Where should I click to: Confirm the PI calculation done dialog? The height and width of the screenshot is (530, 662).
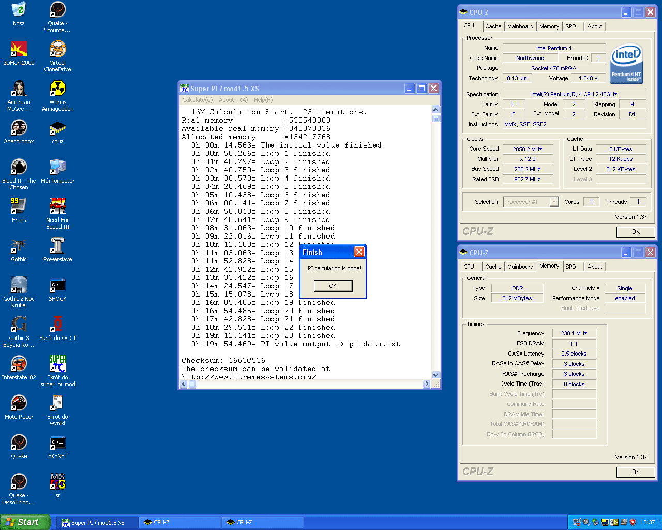[x=333, y=286]
